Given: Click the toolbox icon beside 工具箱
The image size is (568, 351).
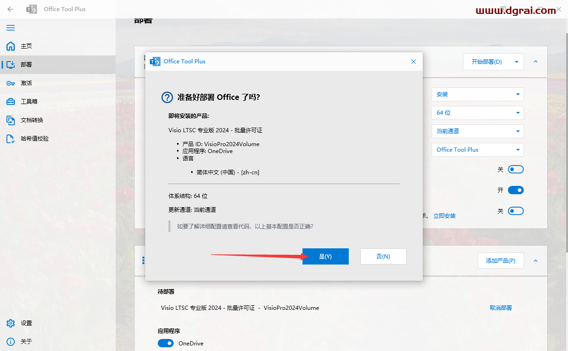Looking at the screenshot, I should [x=11, y=102].
